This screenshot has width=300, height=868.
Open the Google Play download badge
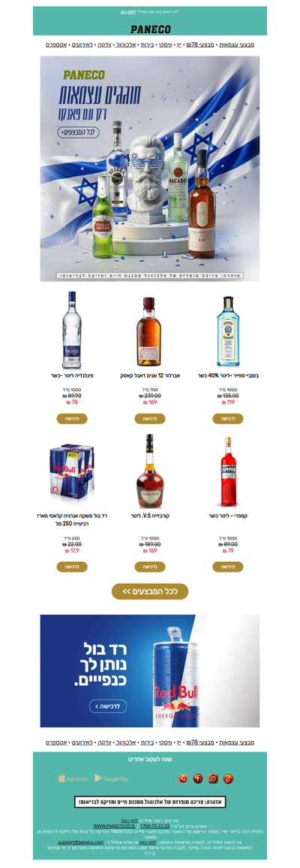112,778
